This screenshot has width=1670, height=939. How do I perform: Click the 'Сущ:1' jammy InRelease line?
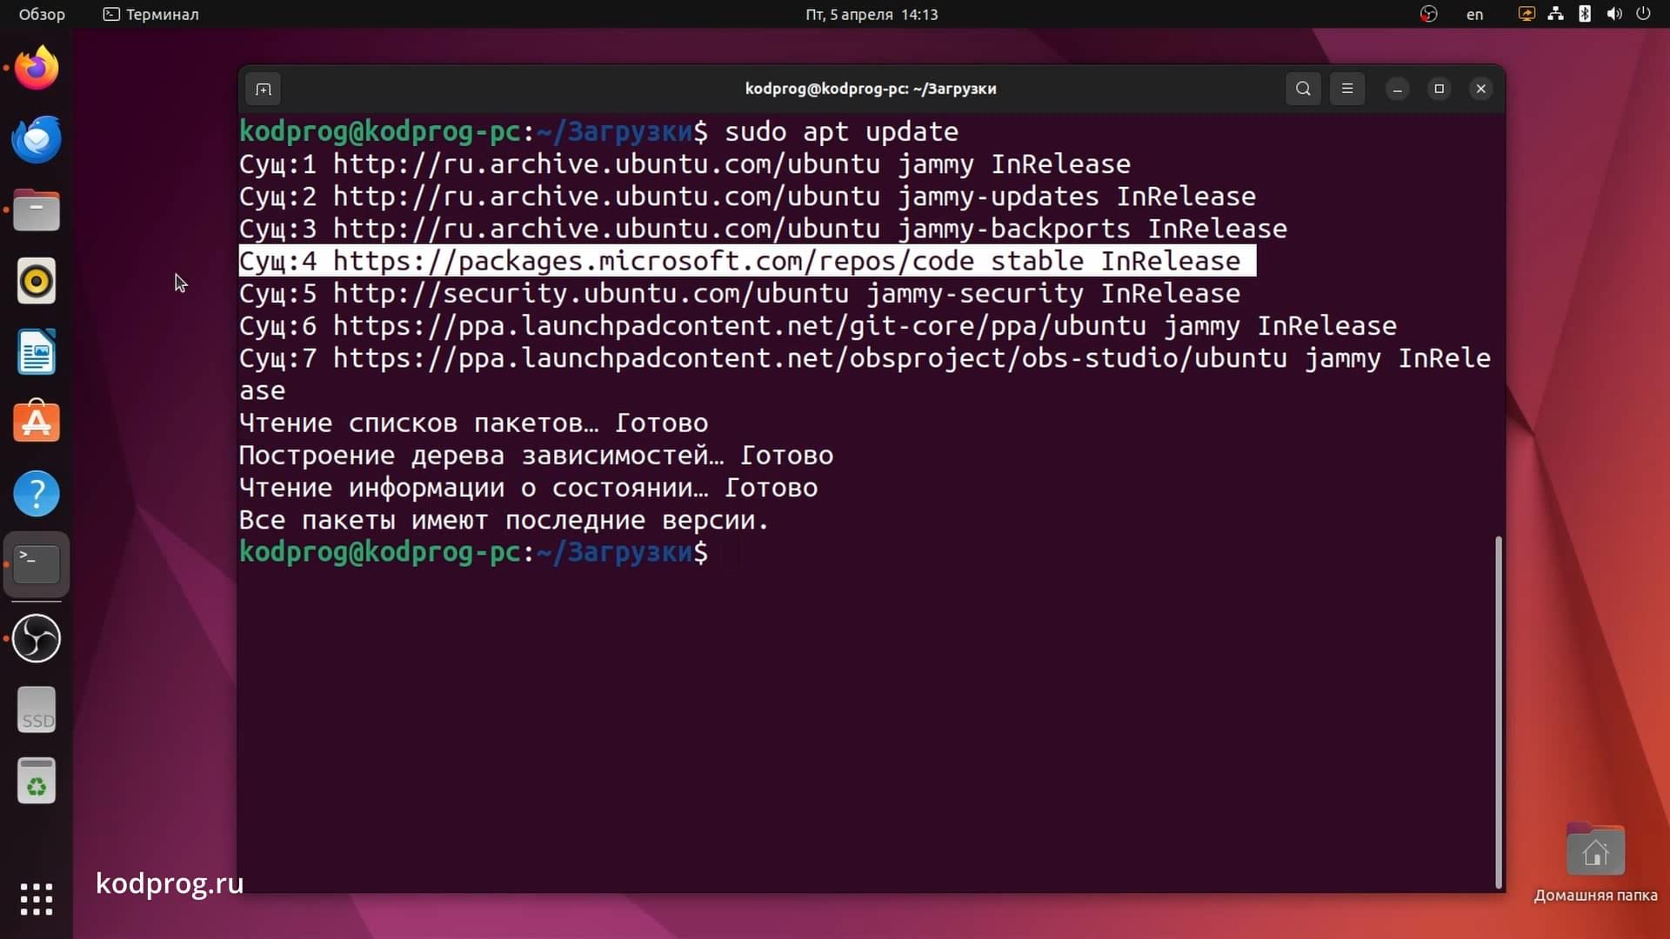[685, 163]
